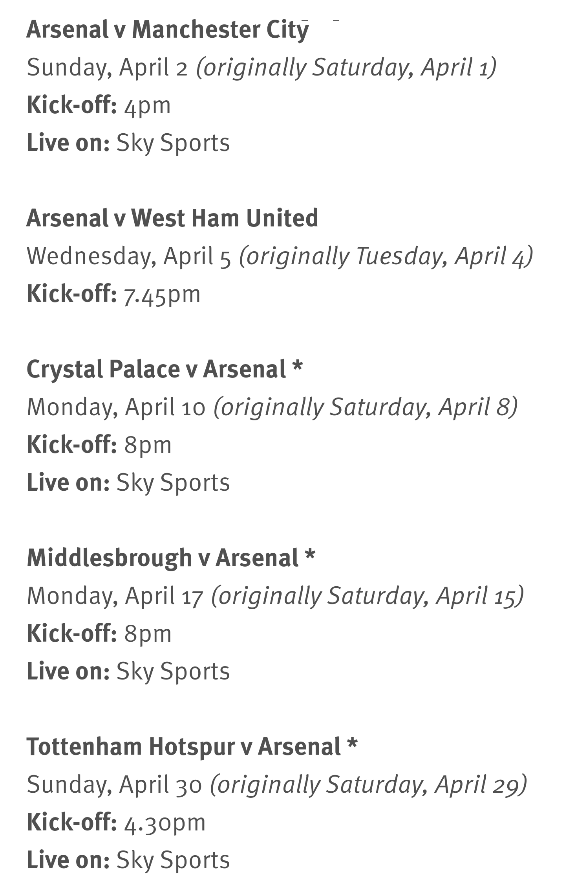Click the 4.30pm kick-off time
The height and width of the screenshot is (880, 565).
[165, 823]
